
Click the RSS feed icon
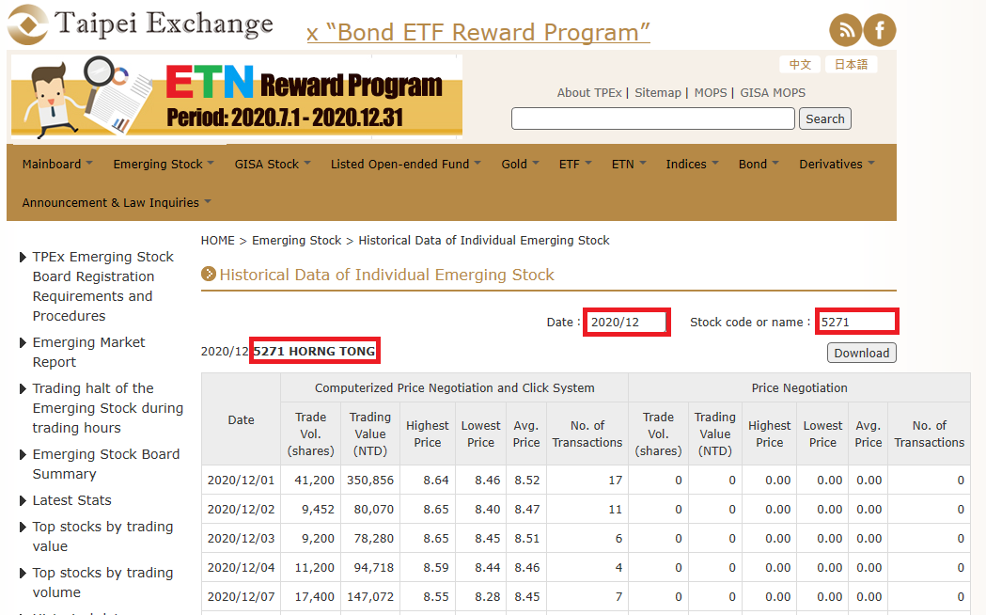[x=846, y=31]
